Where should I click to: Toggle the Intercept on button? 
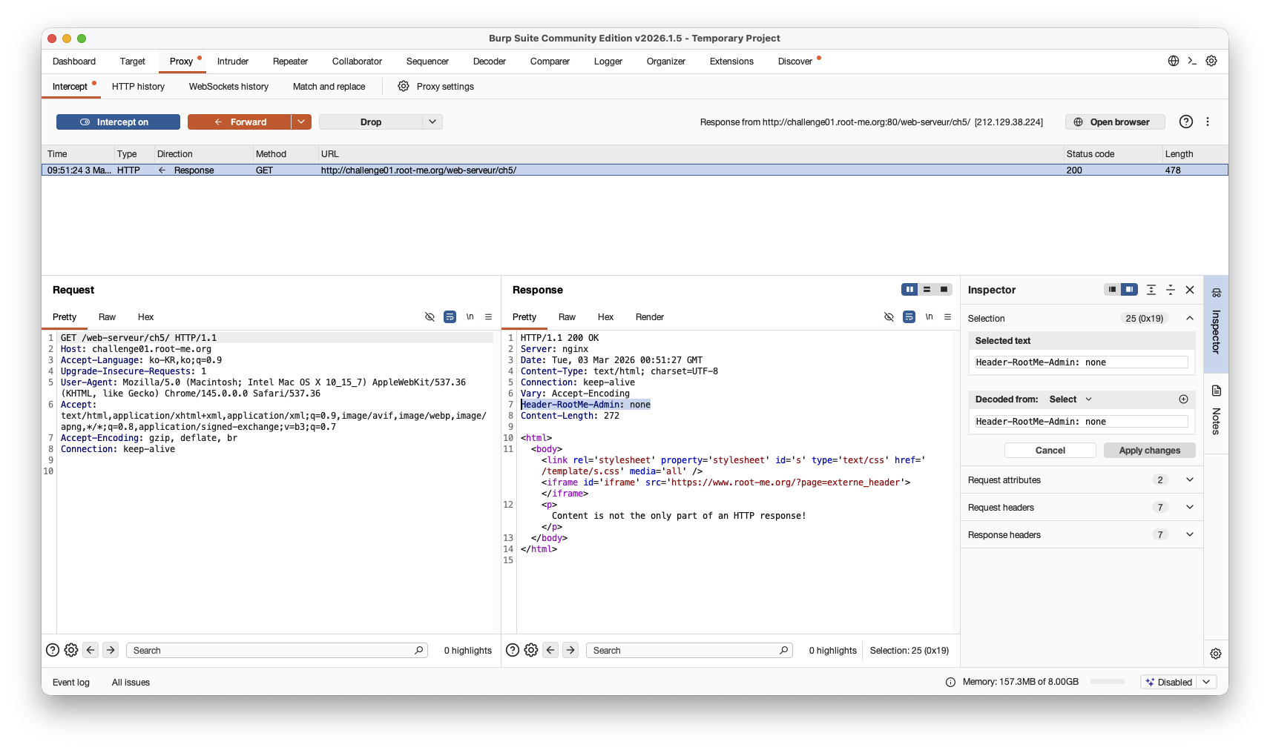pos(118,122)
